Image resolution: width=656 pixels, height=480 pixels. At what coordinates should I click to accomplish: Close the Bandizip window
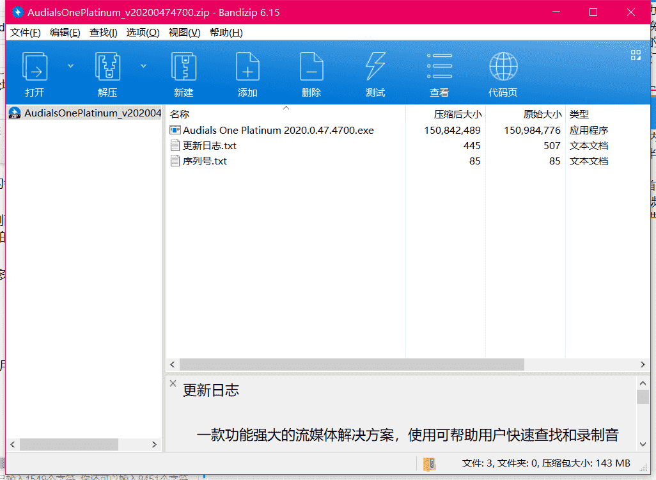(x=631, y=12)
